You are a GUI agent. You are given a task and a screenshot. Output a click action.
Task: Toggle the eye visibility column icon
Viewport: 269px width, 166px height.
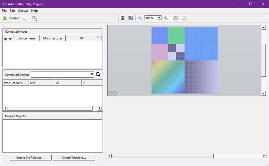[x=6, y=39]
